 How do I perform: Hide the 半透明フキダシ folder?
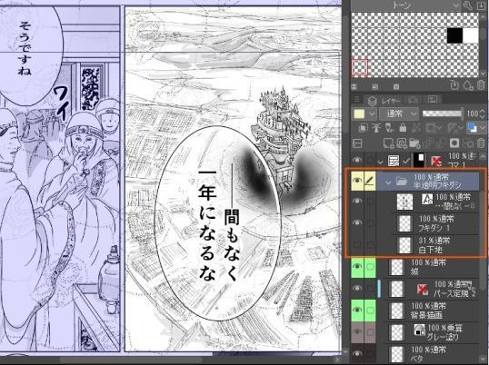[x=357, y=181]
